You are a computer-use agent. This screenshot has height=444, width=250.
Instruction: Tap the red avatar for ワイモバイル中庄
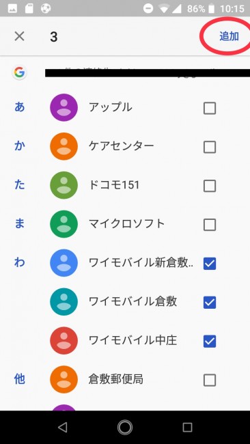click(64, 341)
